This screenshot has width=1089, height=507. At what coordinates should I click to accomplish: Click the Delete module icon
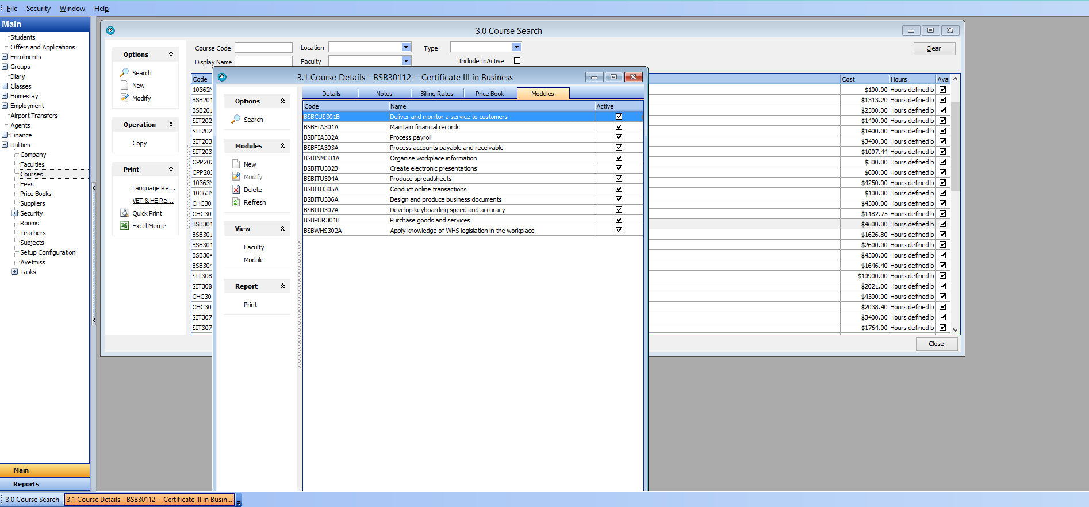pos(236,190)
